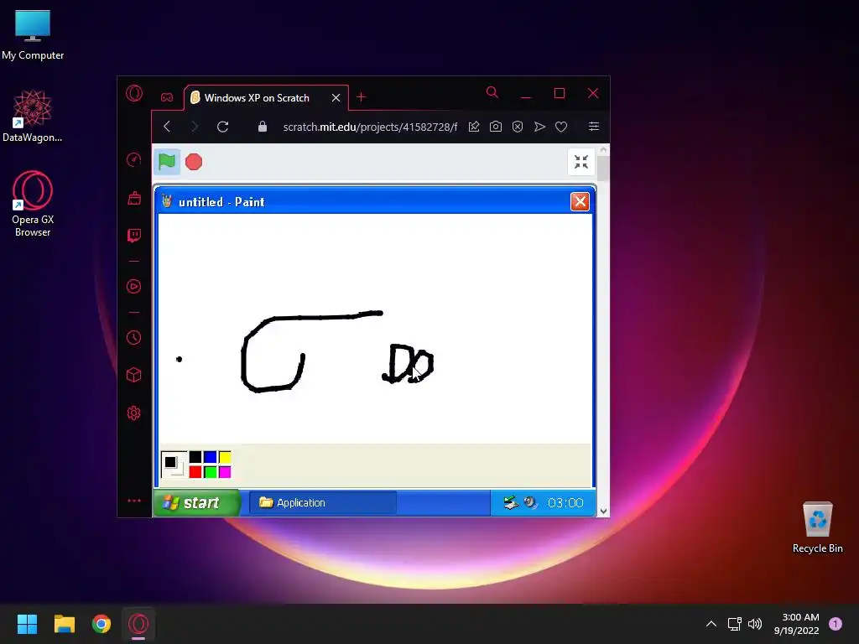The image size is (859, 644).
Task: Click the My Computer desktop icon
Action: (33, 35)
